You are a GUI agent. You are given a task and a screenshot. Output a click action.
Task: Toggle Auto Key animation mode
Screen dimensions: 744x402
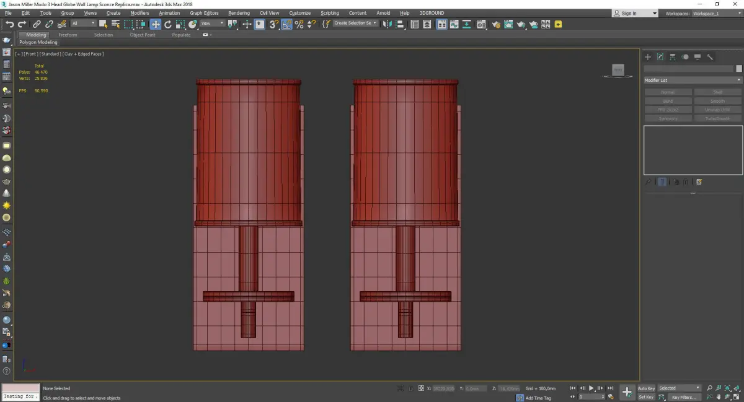pyautogui.click(x=646, y=388)
